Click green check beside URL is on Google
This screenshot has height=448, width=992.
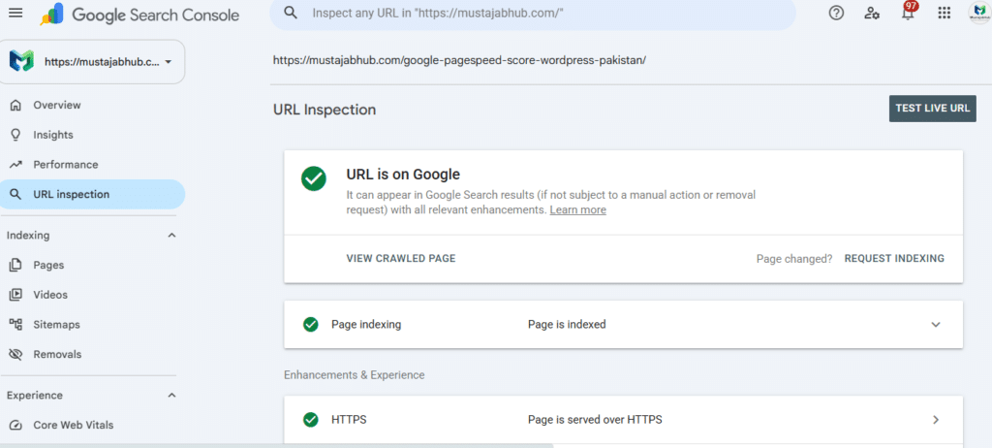pos(314,179)
